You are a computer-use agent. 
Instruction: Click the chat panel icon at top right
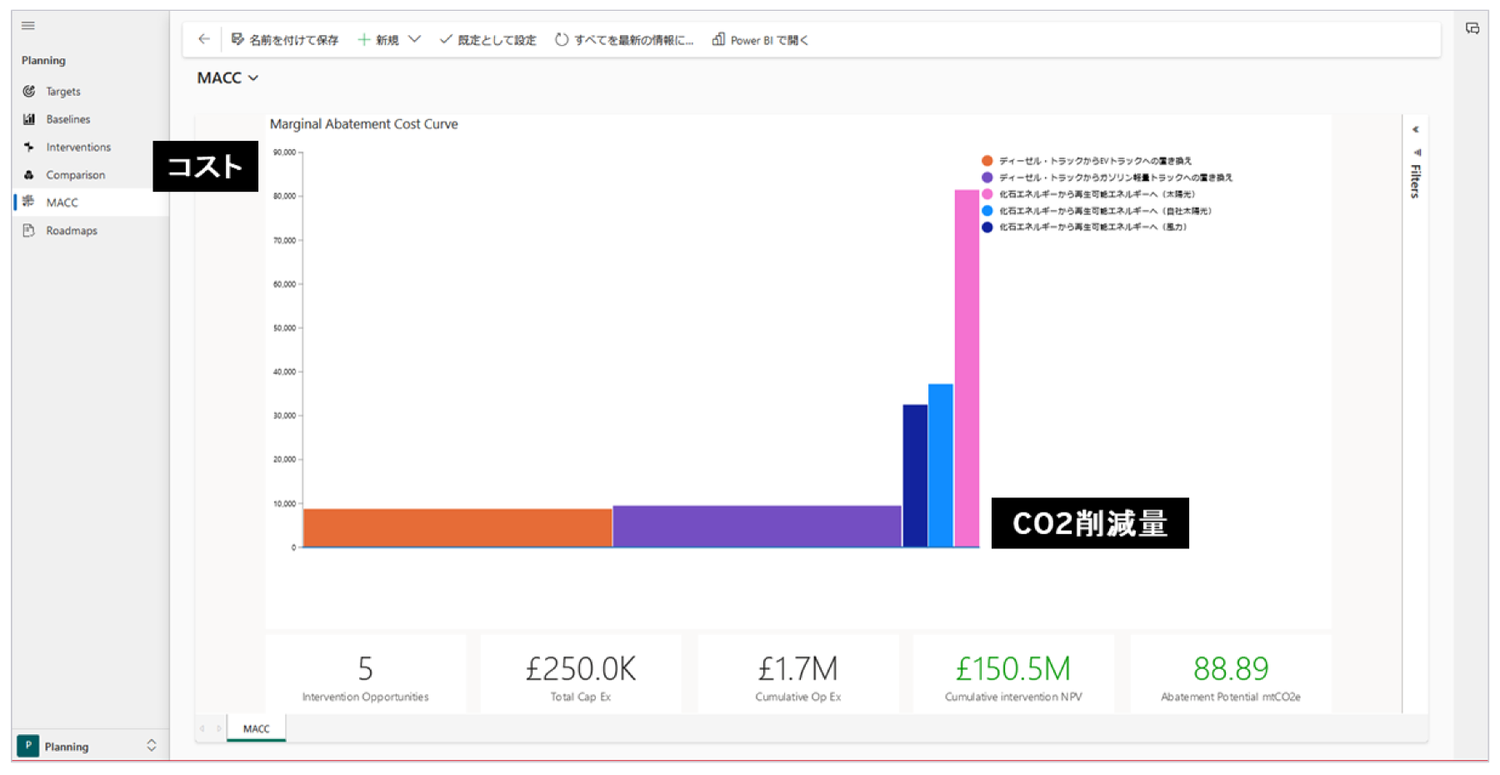click(1472, 28)
